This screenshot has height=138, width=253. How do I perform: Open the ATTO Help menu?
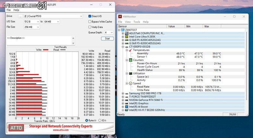[x=16, y=10]
